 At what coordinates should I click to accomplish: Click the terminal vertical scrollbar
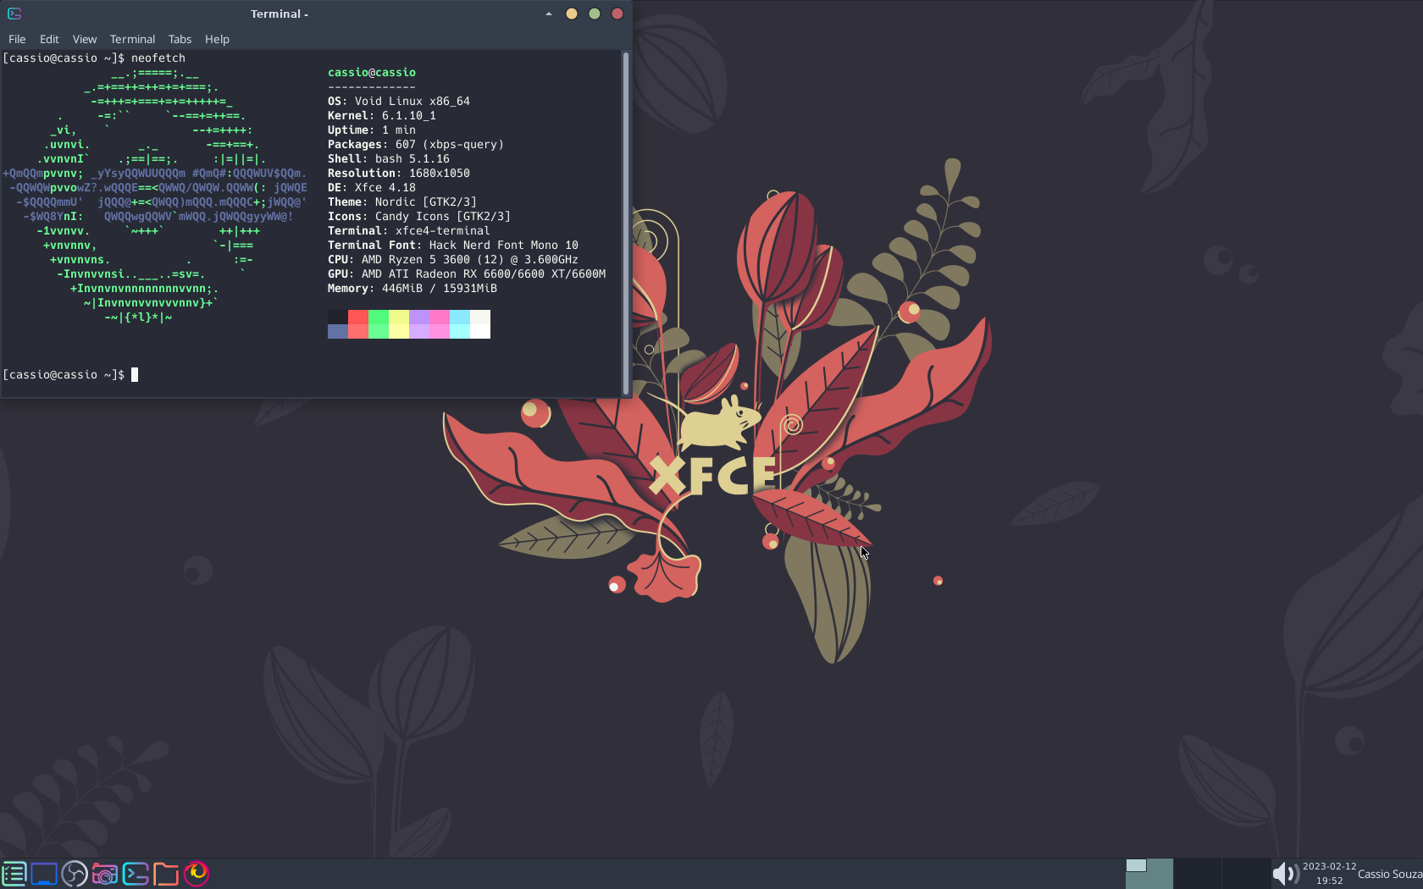tap(626, 224)
